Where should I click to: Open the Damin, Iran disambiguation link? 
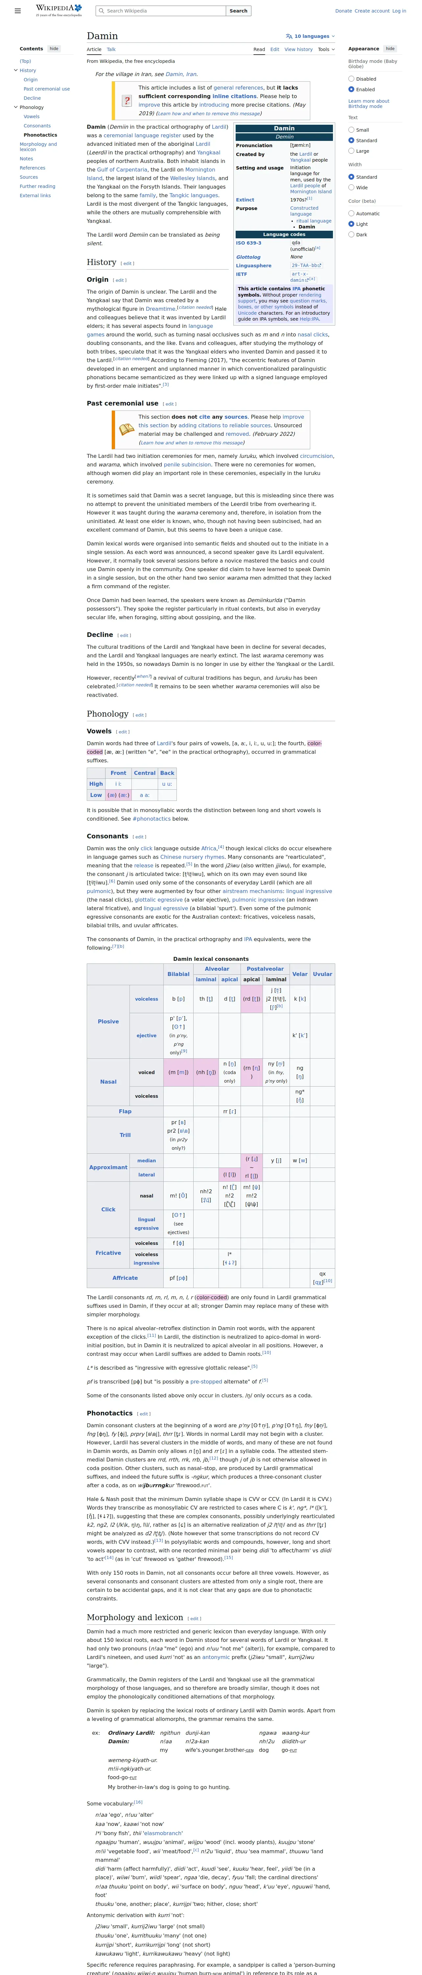tap(181, 74)
